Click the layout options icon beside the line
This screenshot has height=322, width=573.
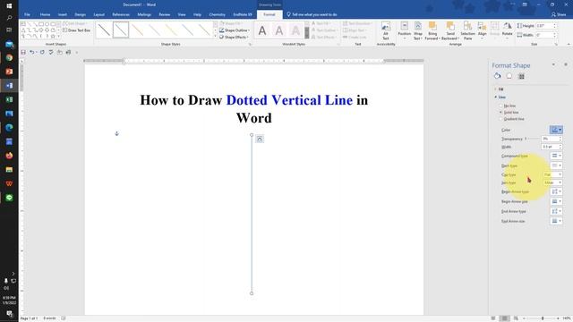point(260,139)
